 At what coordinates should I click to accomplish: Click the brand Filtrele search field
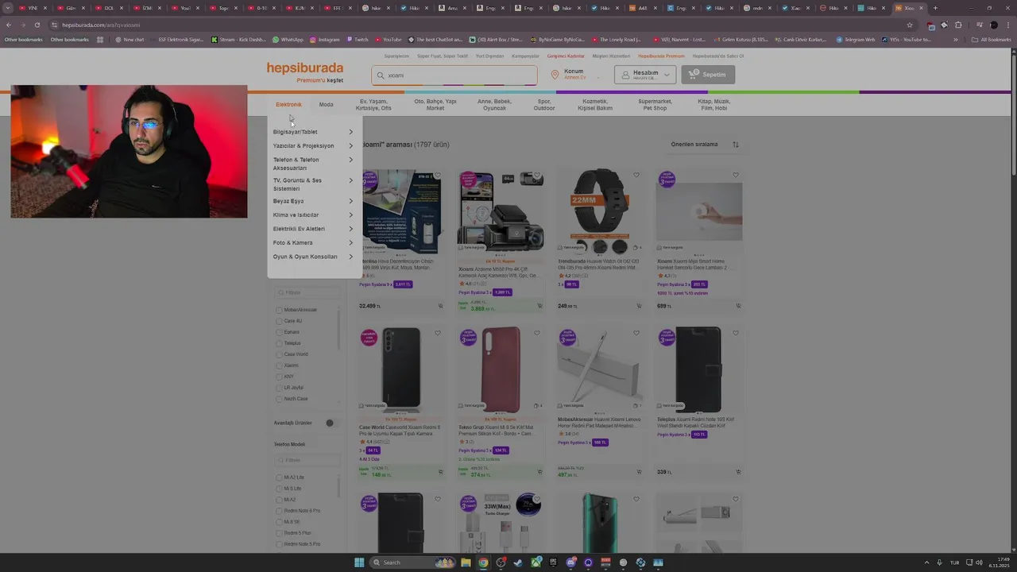(x=307, y=292)
